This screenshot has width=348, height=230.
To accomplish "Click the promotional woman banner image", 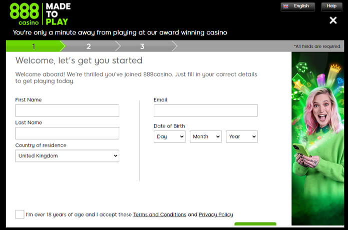I will pyautogui.click(x=318, y=138).
